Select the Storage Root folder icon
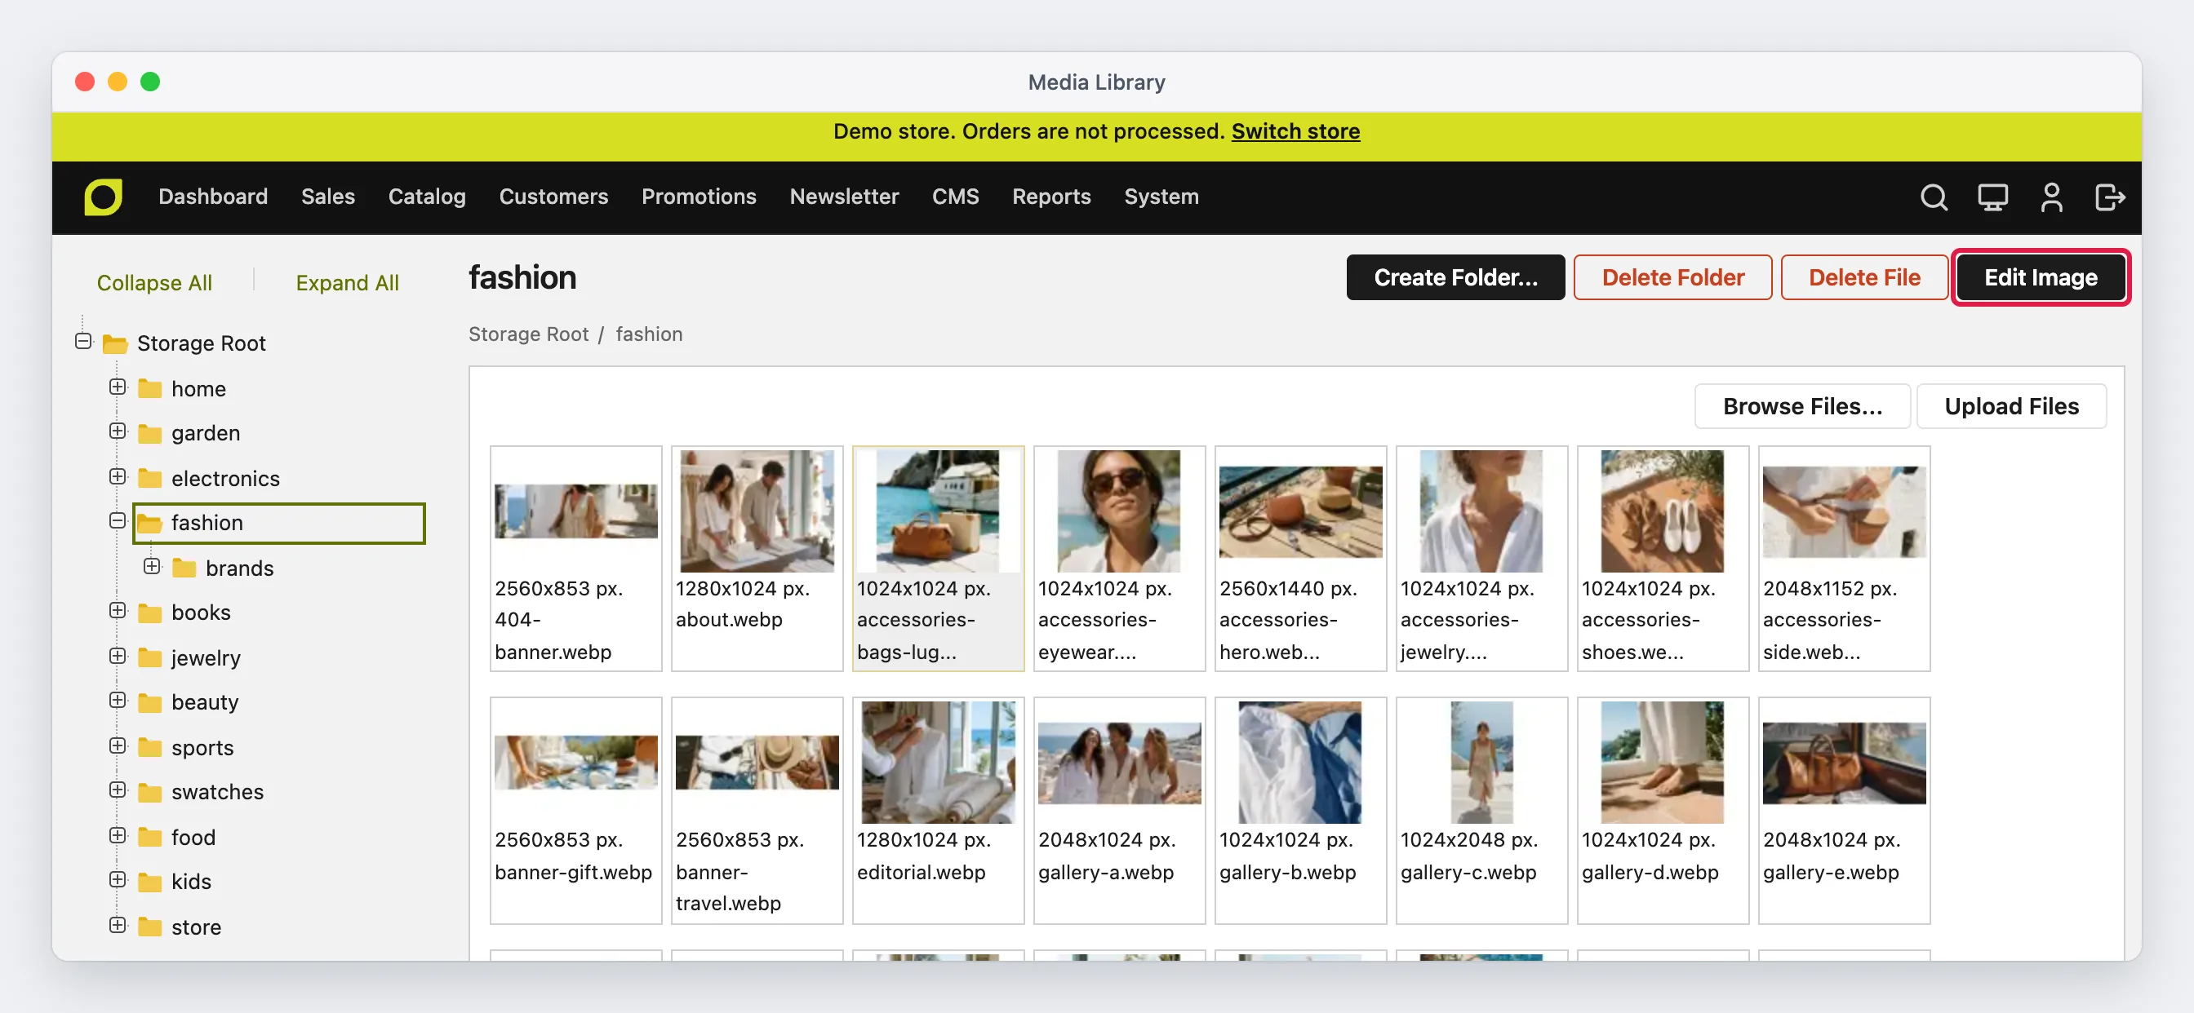The height and width of the screenshot is (1013, 2194). [115, 343]
